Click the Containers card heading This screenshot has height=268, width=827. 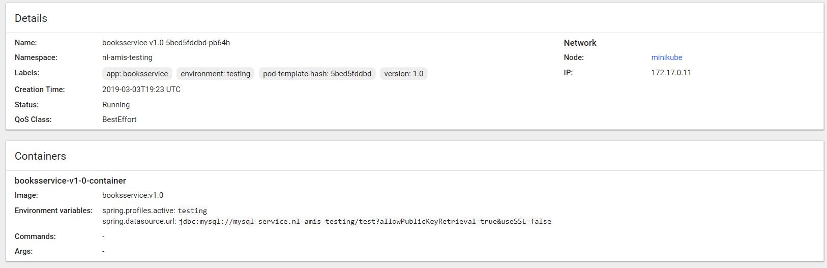click(x=40, y=156)
